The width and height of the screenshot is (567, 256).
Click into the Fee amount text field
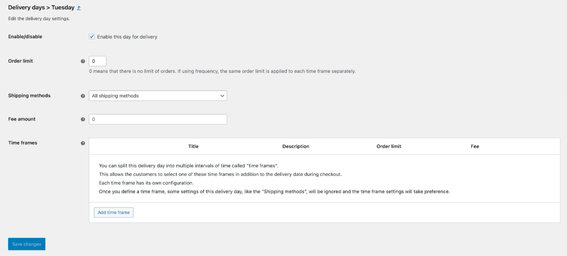(x=158, y=120)
